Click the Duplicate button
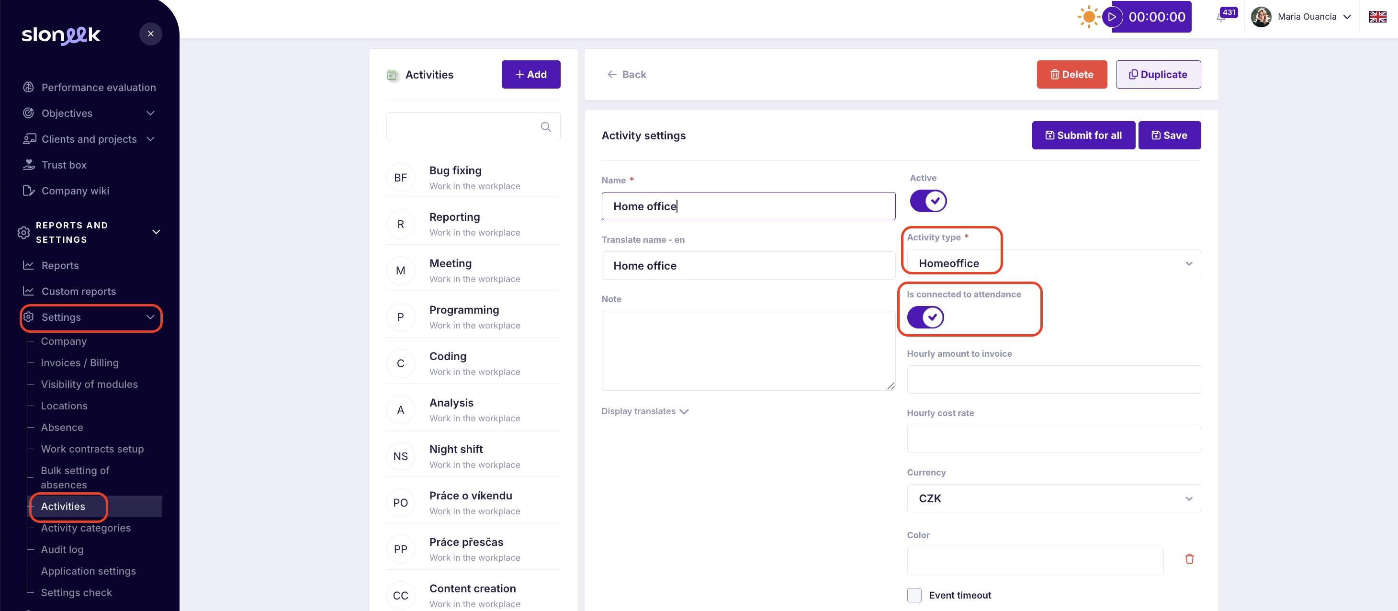 pos(1158,75)
